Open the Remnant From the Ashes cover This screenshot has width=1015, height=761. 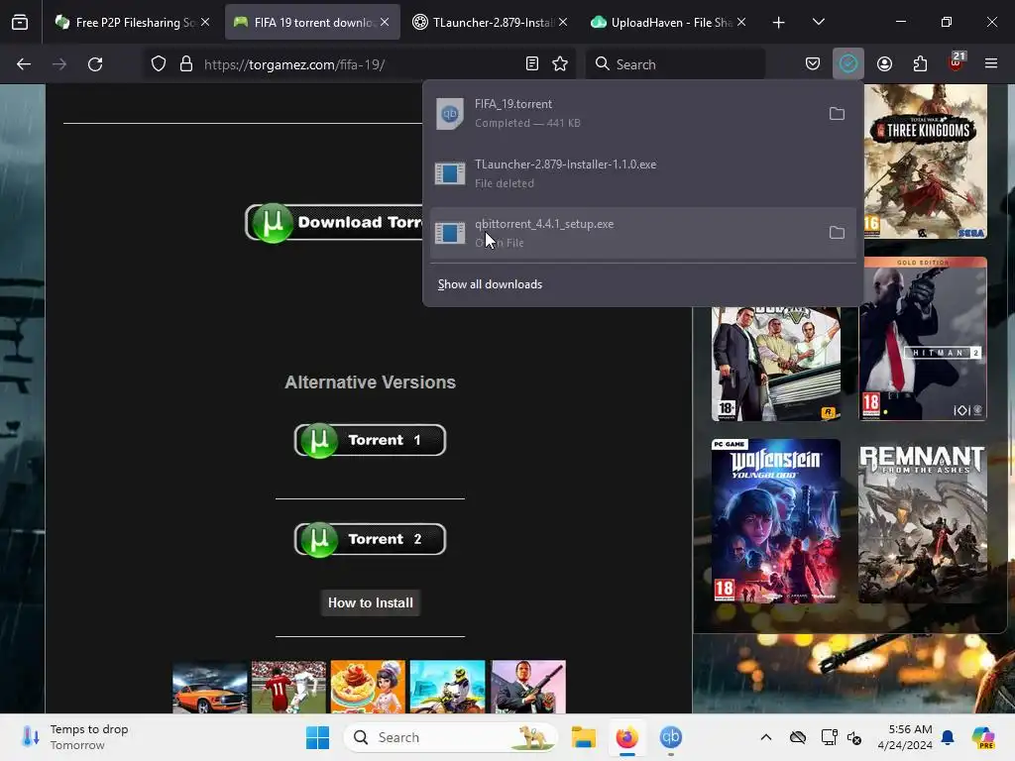tap(923, 521)
